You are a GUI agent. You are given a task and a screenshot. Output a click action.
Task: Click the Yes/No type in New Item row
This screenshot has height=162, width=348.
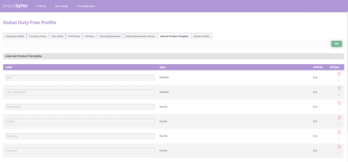pos(163,136)
